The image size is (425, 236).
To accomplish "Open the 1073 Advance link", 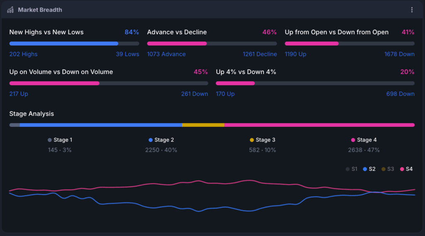I will [x=166, y=54].
